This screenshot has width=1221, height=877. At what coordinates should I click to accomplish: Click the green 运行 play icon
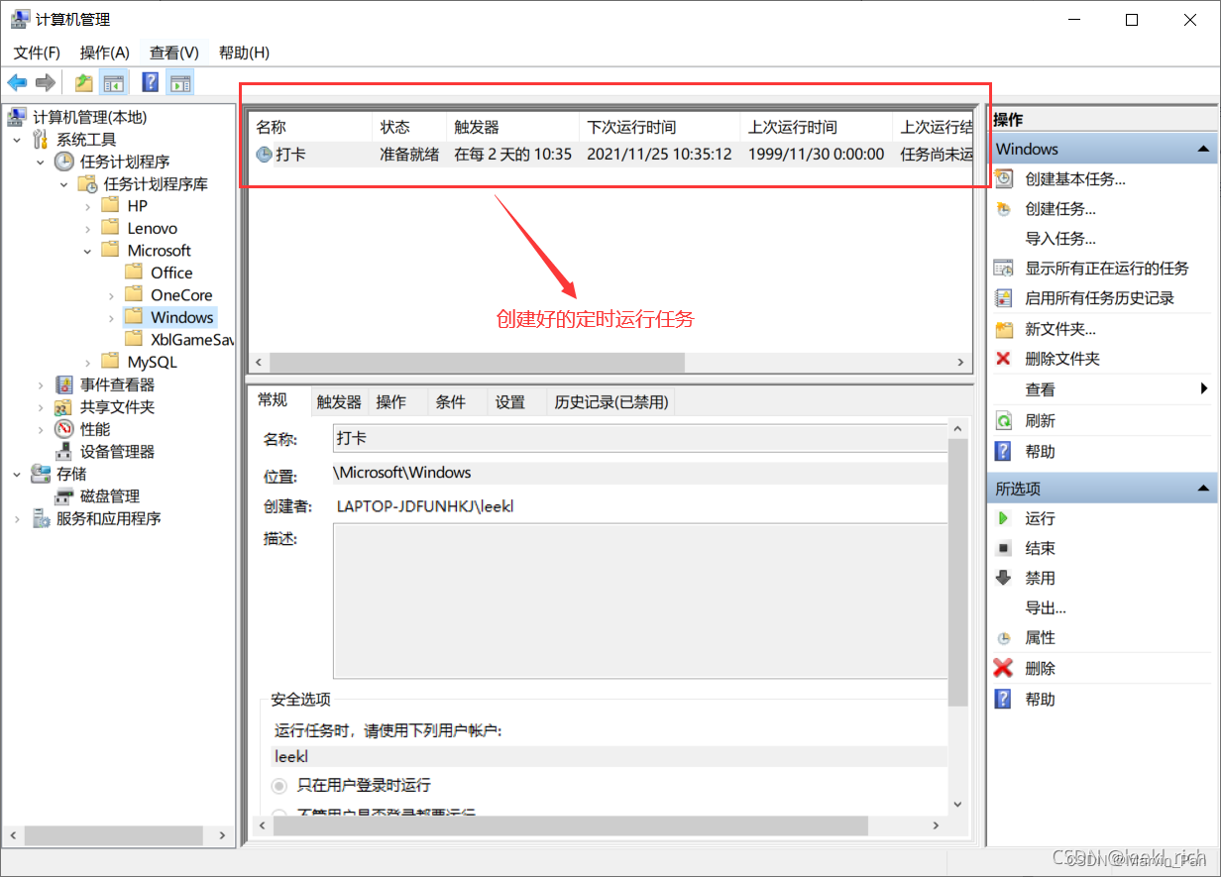1004,518
